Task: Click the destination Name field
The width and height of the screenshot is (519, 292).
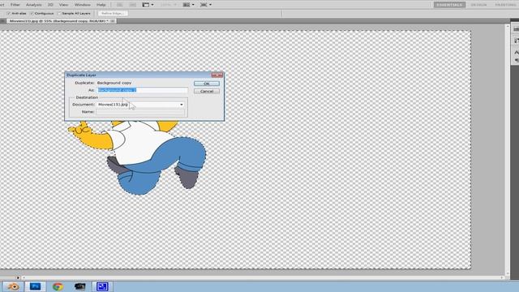Action: [140, 112]
